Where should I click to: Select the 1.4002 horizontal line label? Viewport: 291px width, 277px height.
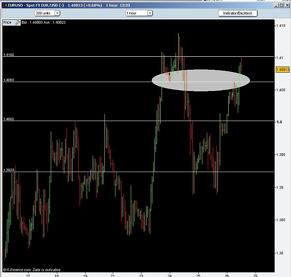(9, 119)
